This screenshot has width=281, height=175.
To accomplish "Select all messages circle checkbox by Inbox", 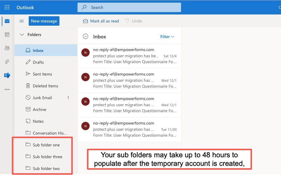I will click(x=85, y=37).
